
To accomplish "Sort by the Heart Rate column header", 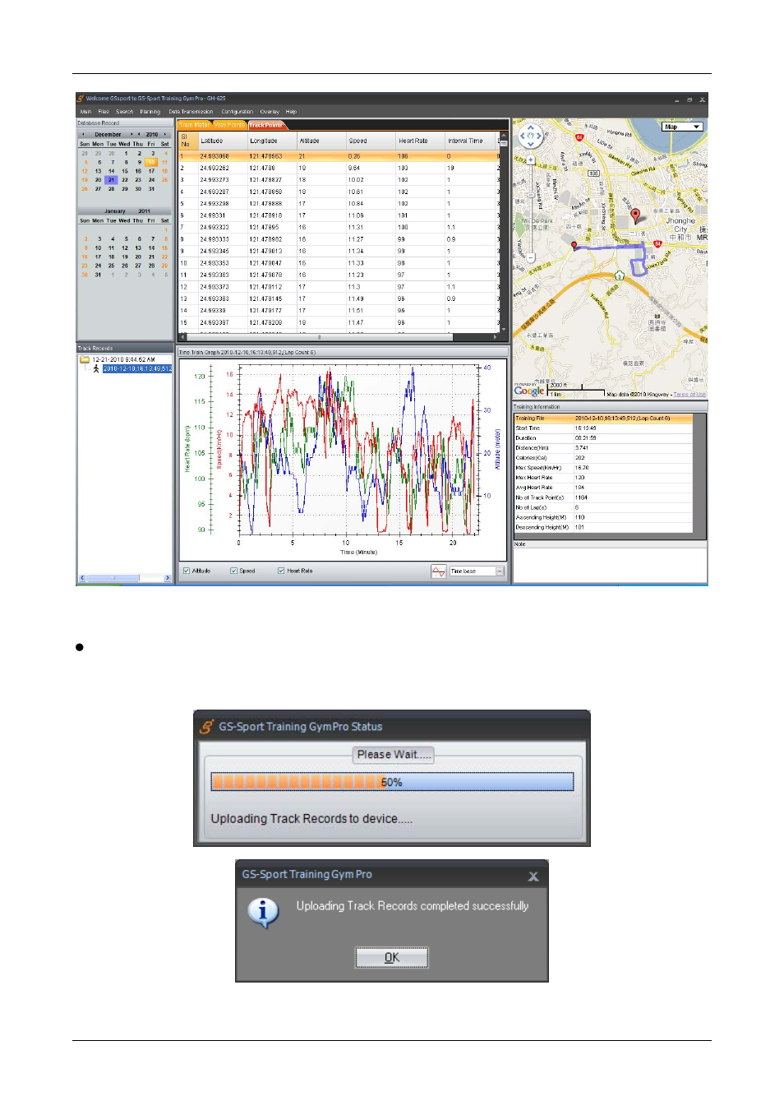I will click(421, 141).
